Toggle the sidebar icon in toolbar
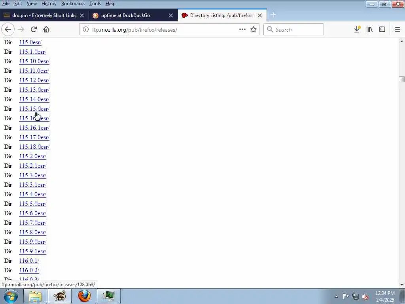 (382, 29)
